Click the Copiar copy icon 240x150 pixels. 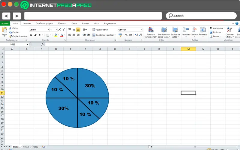(x=10, y=32)
